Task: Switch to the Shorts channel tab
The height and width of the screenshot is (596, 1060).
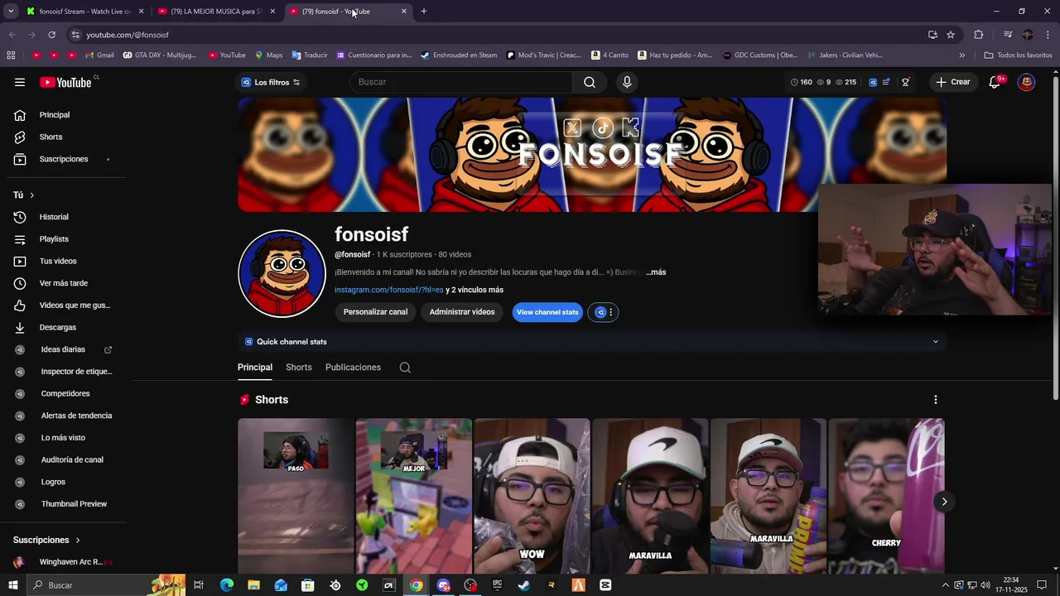Action: [299, 368]
